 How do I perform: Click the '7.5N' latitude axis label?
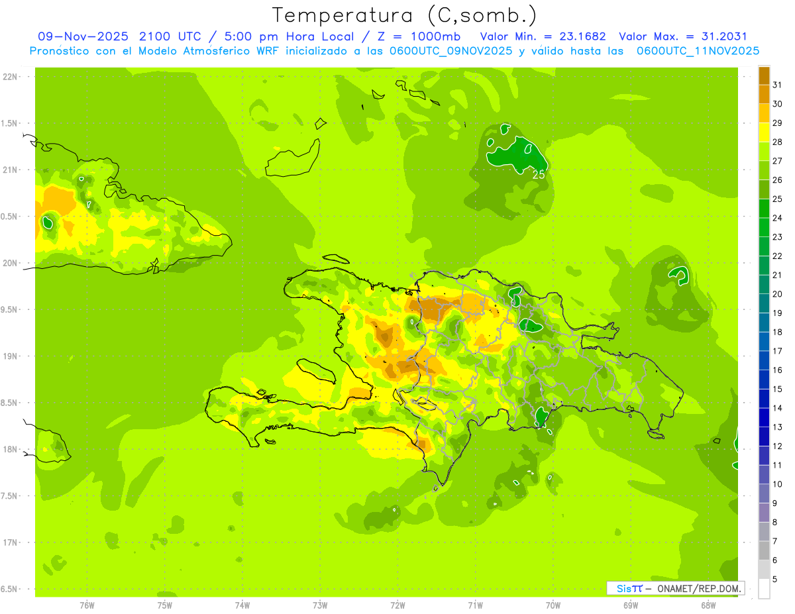(10, 496)
